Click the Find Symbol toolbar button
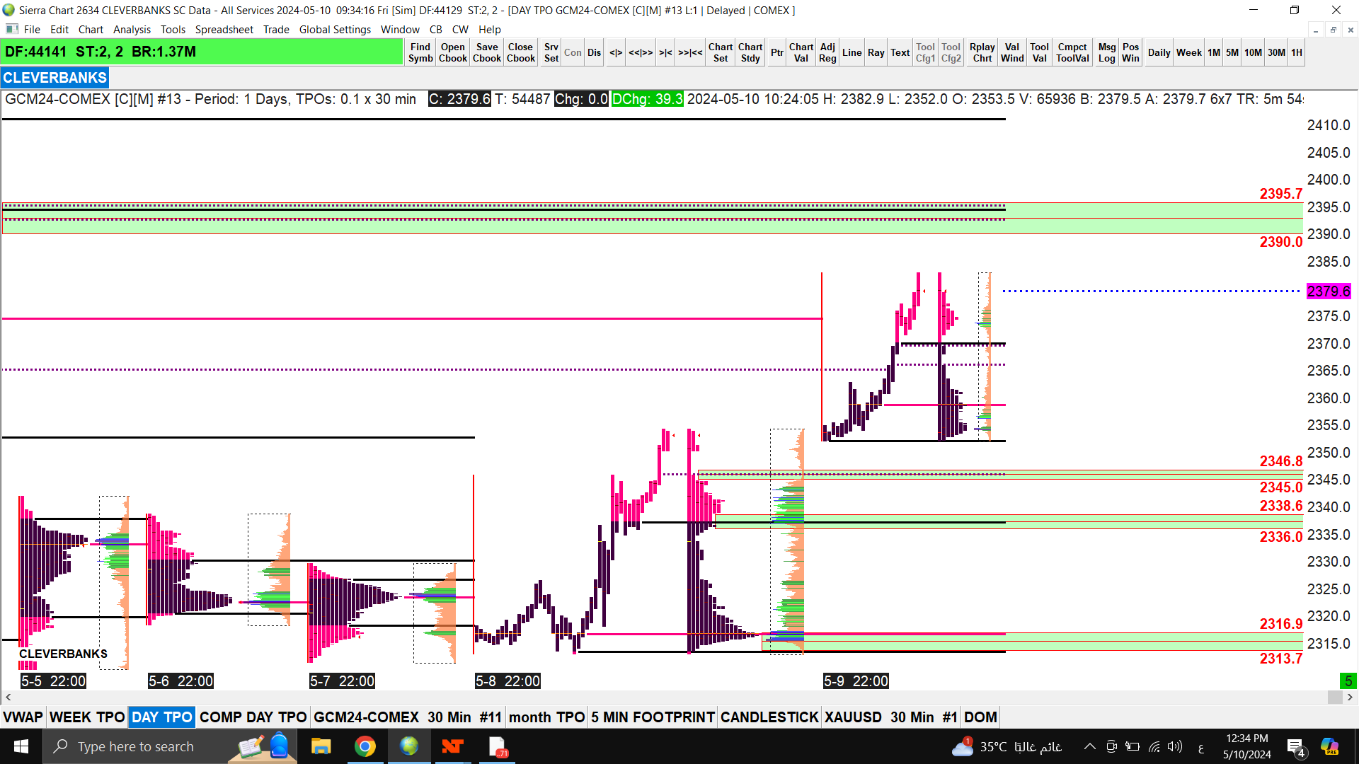This screenshot has height=764, width=1359. click(420, 52)
